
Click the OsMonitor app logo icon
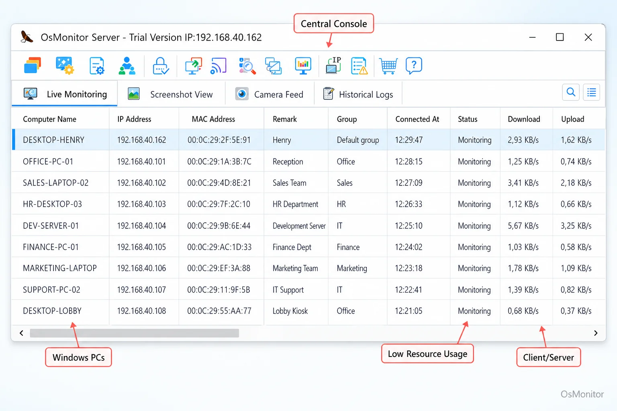coord(27,37)
